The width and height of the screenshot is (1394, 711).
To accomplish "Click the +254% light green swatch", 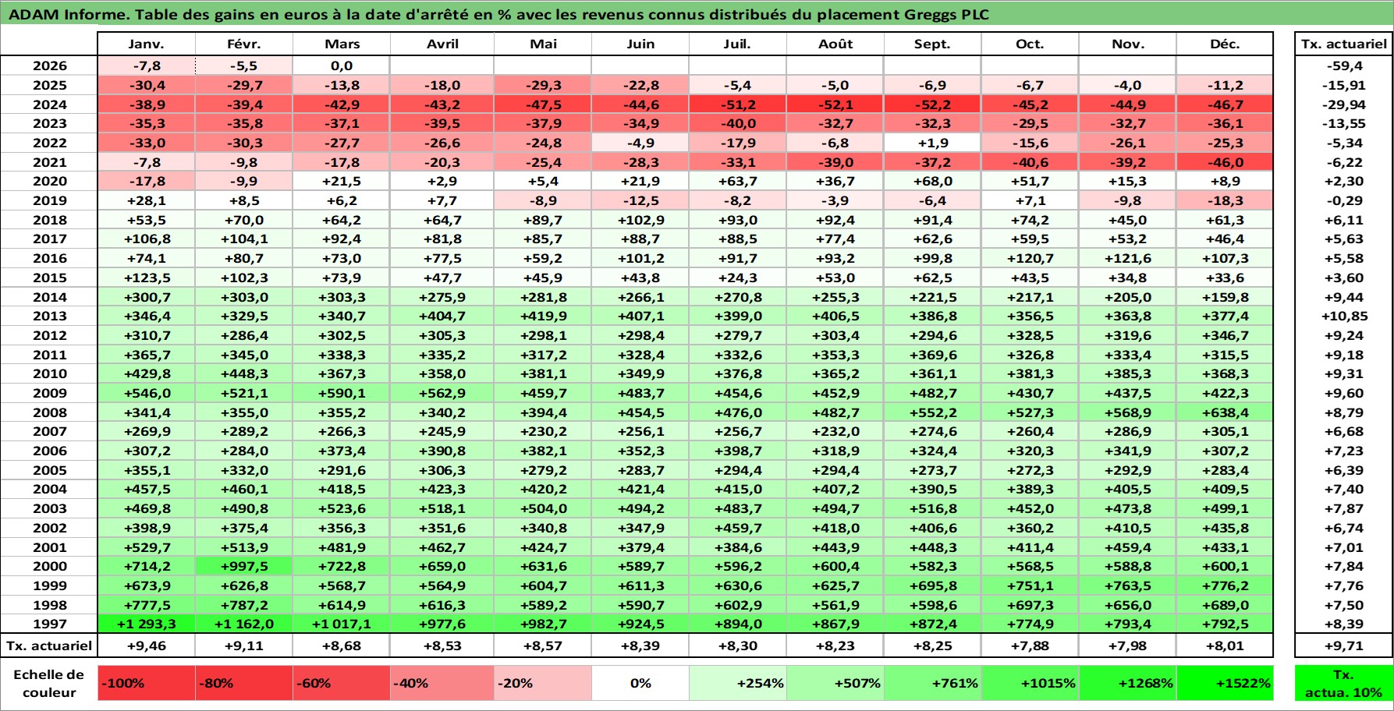I will pos(738,683).
